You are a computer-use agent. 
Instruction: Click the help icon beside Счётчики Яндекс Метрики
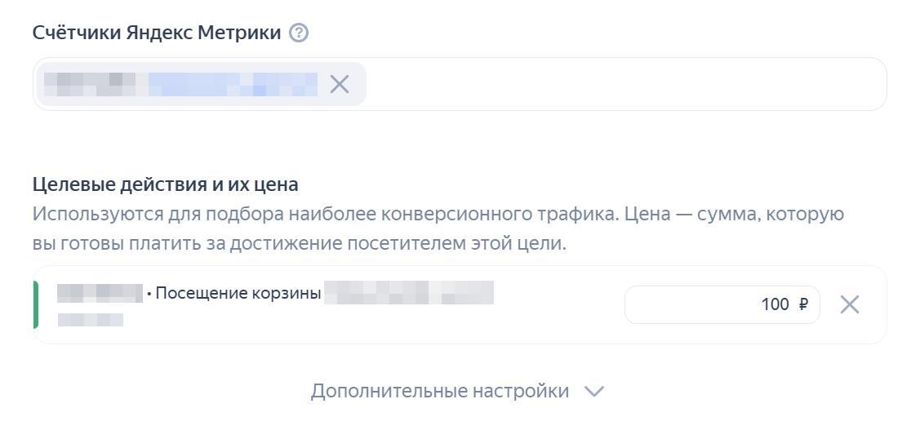pyautogui.click(x=299, y=33)
